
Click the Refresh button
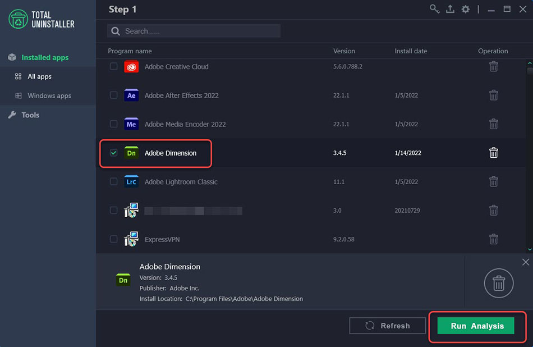387,326
